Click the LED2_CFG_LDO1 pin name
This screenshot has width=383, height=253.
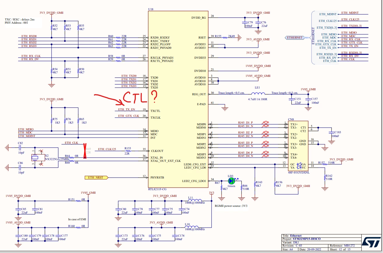[194, 181]
